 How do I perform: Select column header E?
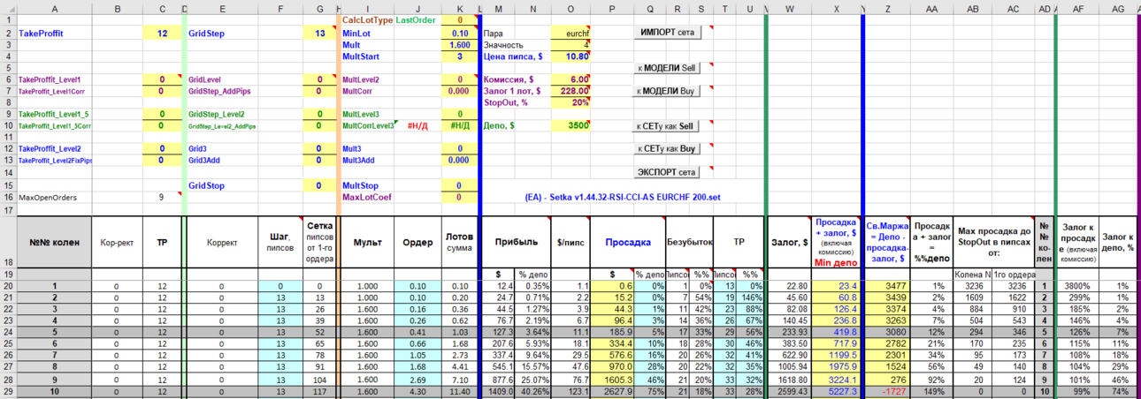coord(221,7)
